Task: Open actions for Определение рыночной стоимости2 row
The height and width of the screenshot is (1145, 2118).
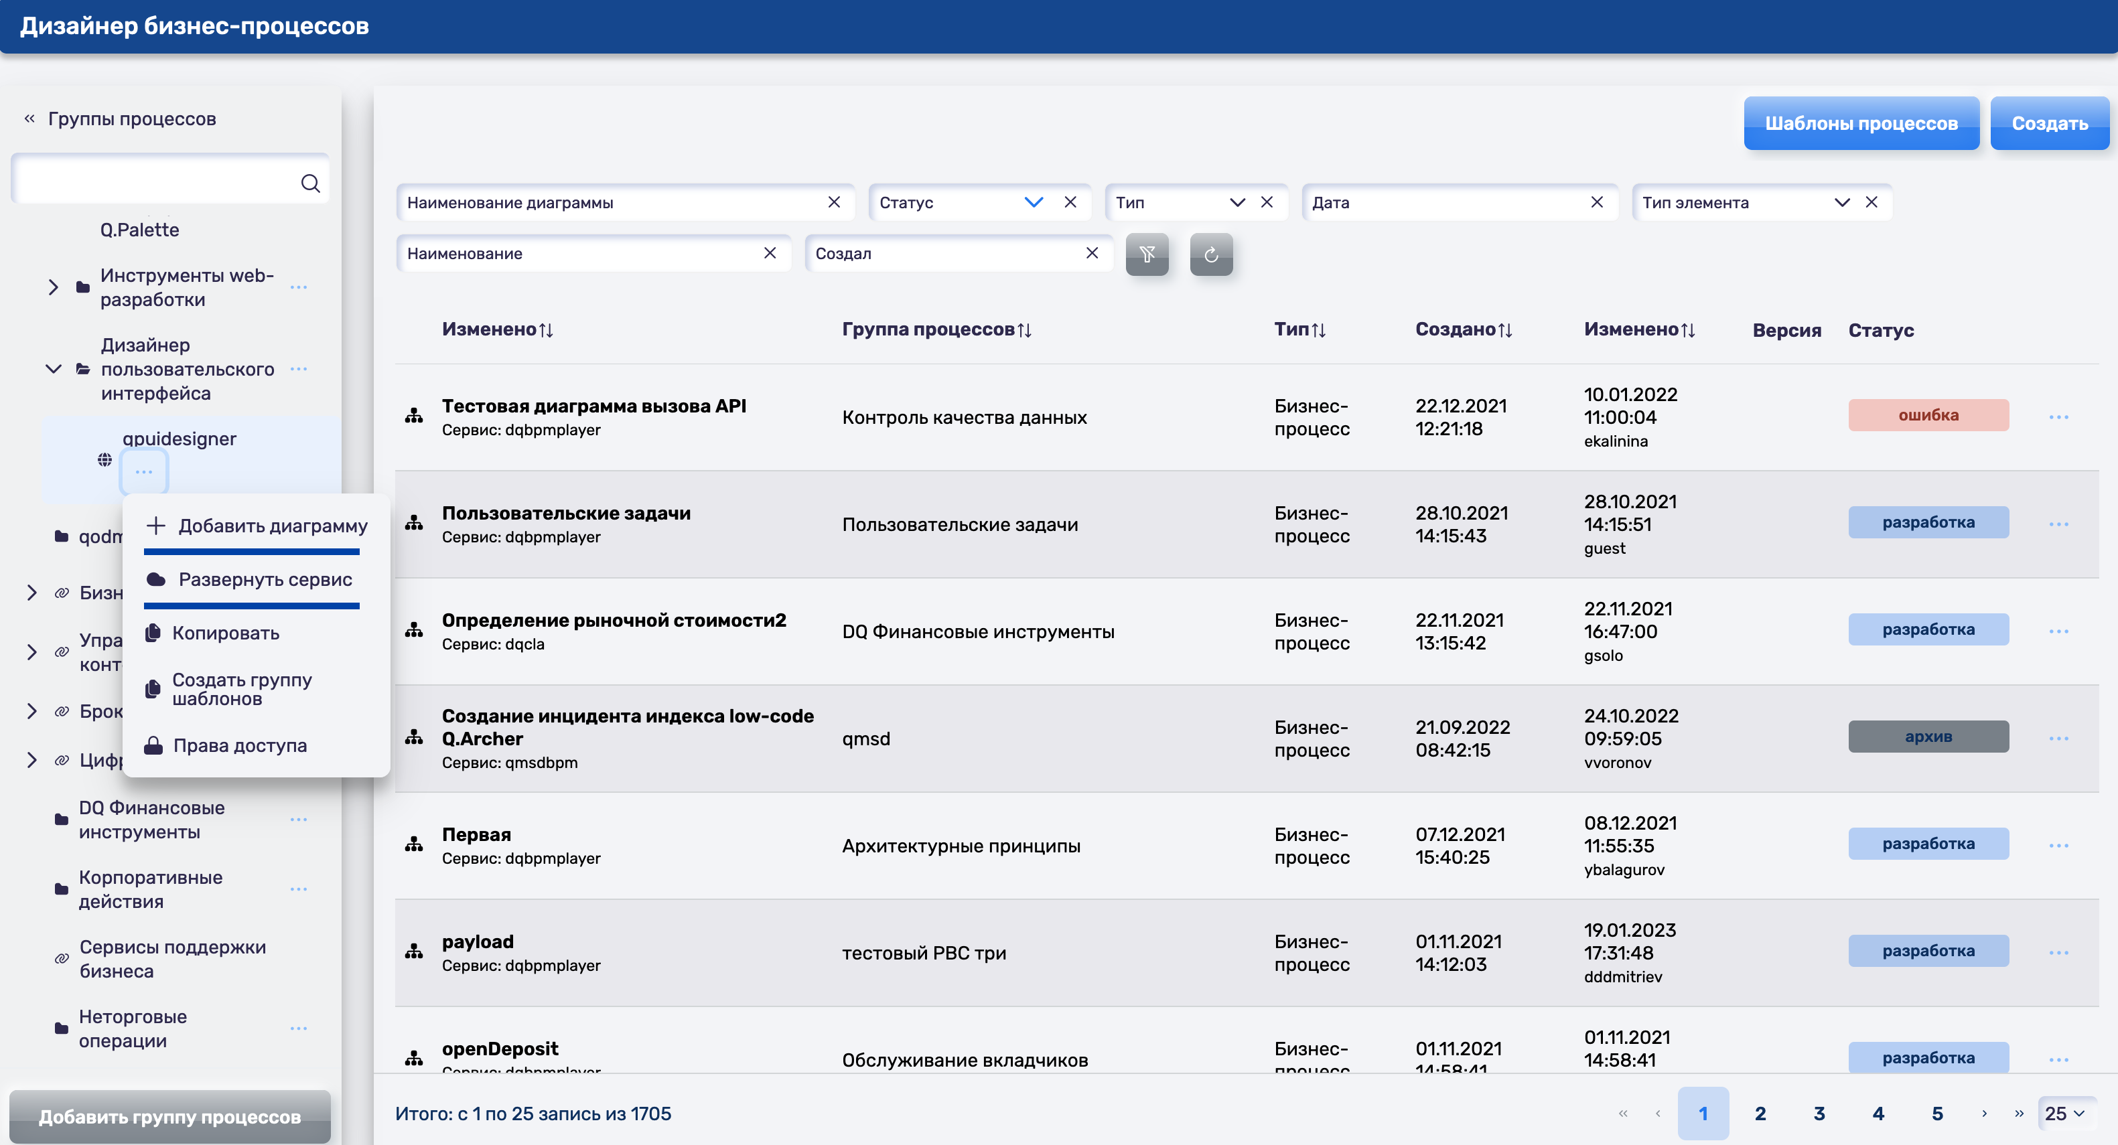Action: 2058,631
